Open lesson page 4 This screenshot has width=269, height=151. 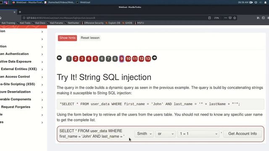click(89, 59)
